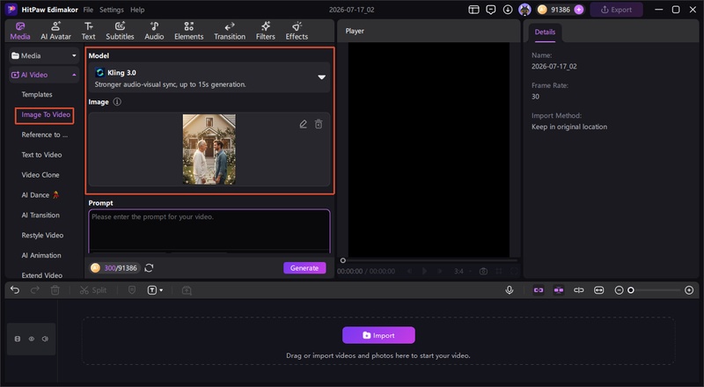
Task: Zoom out the timeline with minus
Action: pos(619,290)
